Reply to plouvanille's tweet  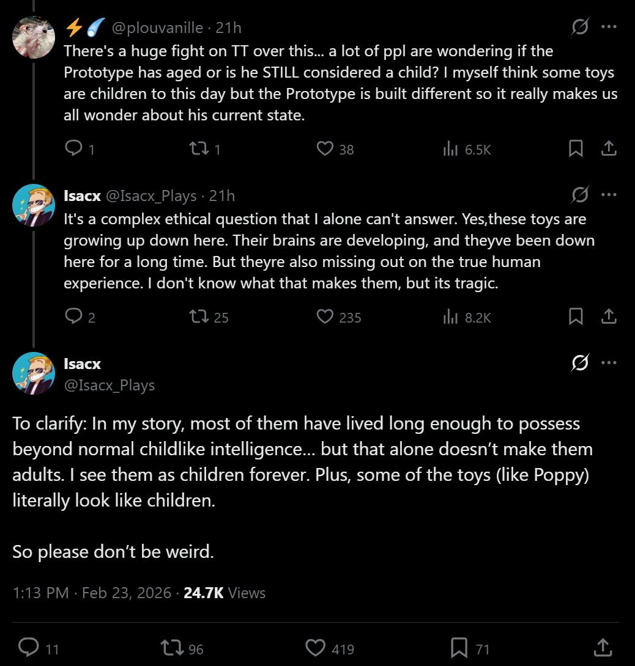click(73, 148)
